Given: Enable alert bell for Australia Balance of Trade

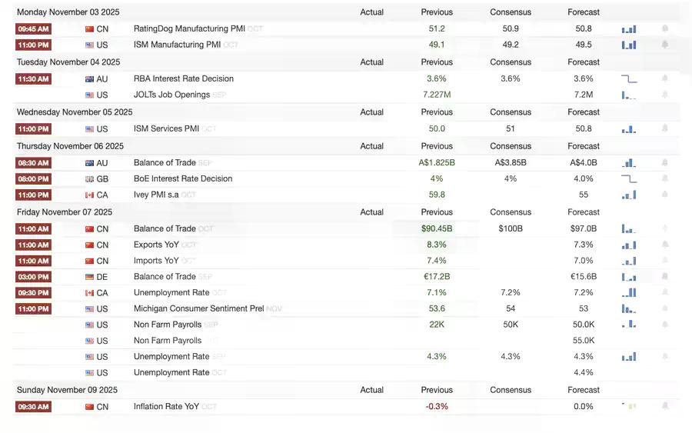Looking at the screenshot, I should coord(665,163).
